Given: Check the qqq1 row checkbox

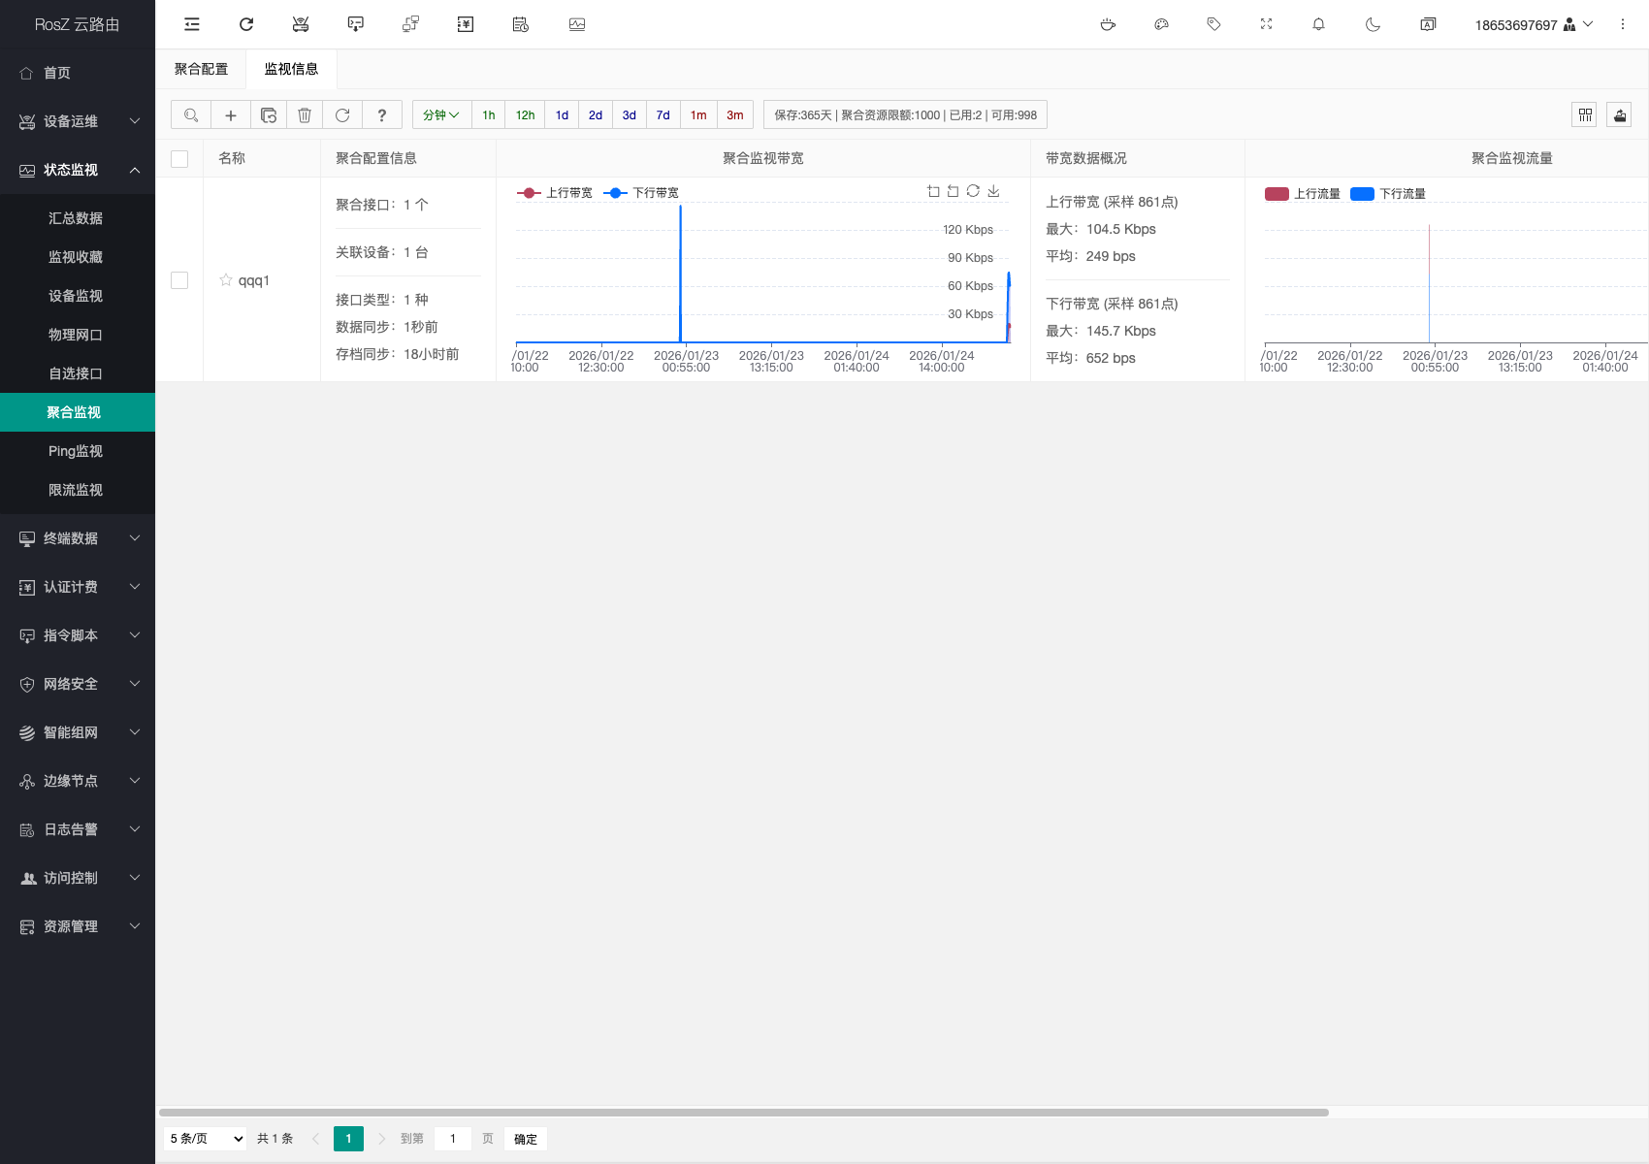Looking at the screenshot, I should coord(179,280).
